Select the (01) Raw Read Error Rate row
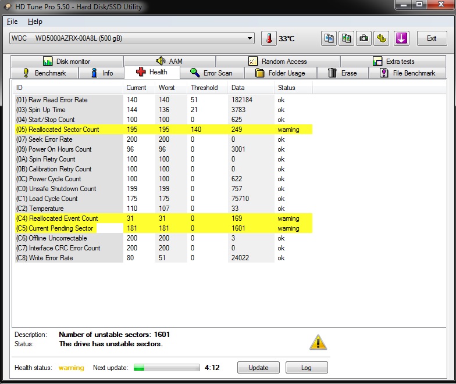This screenshot has width=456, height=384. 164,100
